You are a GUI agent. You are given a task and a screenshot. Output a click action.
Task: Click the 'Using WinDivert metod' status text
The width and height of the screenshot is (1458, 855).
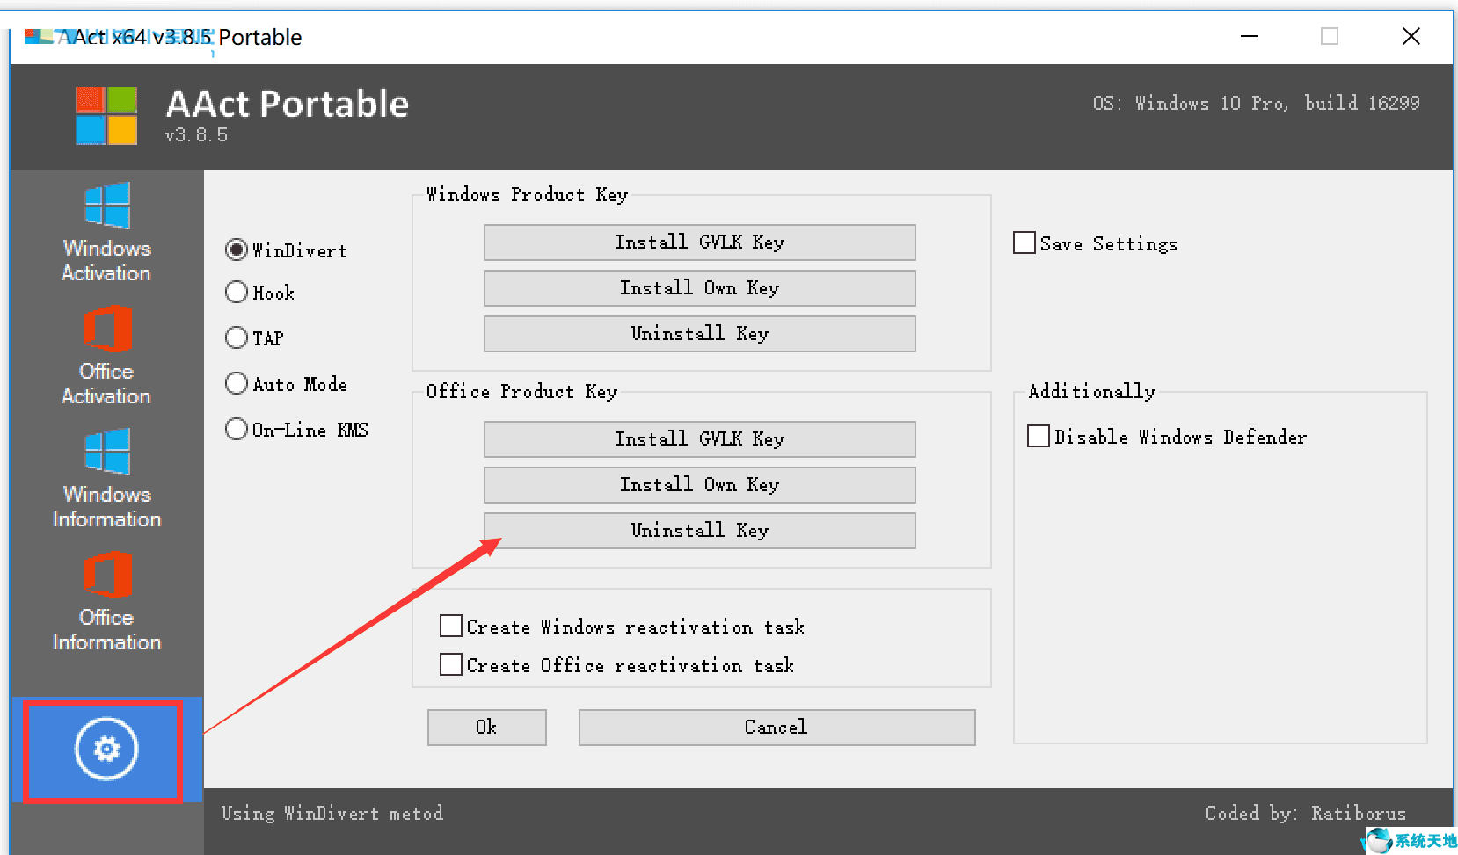332,814
